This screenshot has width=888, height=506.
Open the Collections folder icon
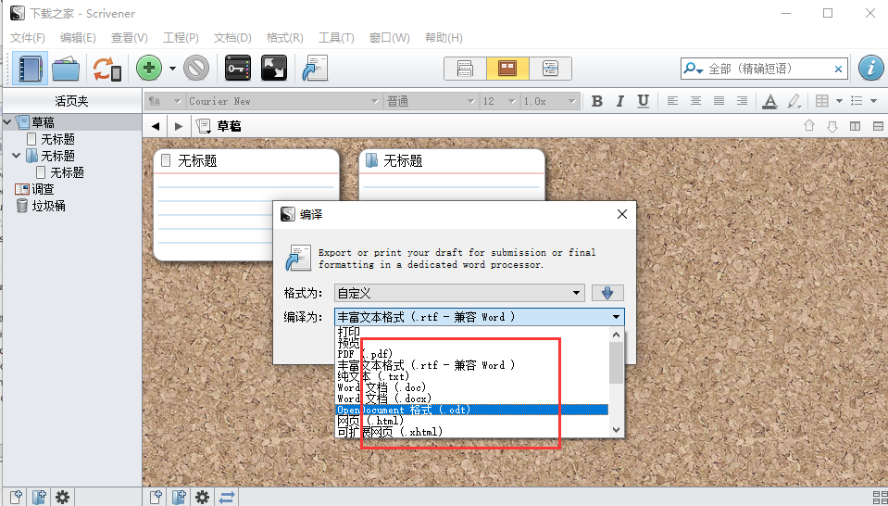coord(66,69)
